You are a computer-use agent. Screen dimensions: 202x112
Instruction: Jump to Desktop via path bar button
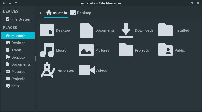81,13
